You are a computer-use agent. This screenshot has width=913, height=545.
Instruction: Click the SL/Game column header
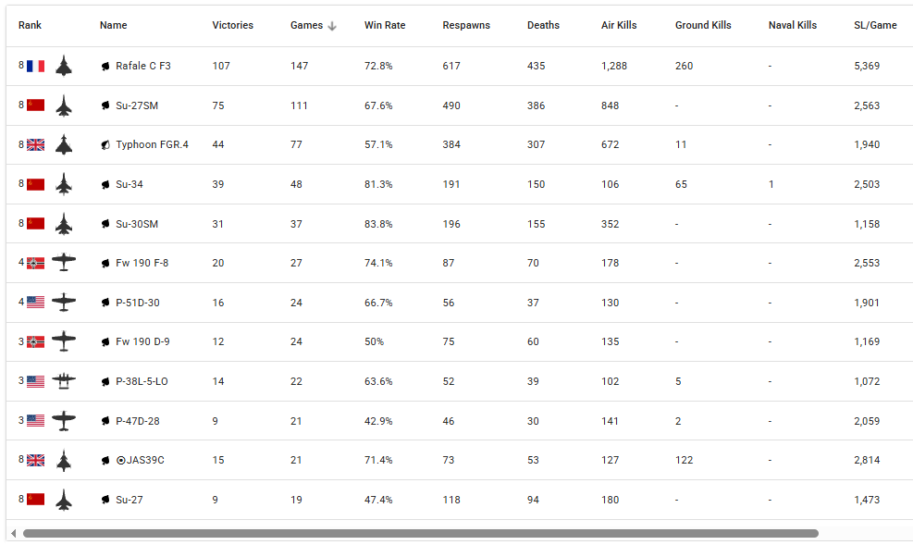(x=874, y=26)
